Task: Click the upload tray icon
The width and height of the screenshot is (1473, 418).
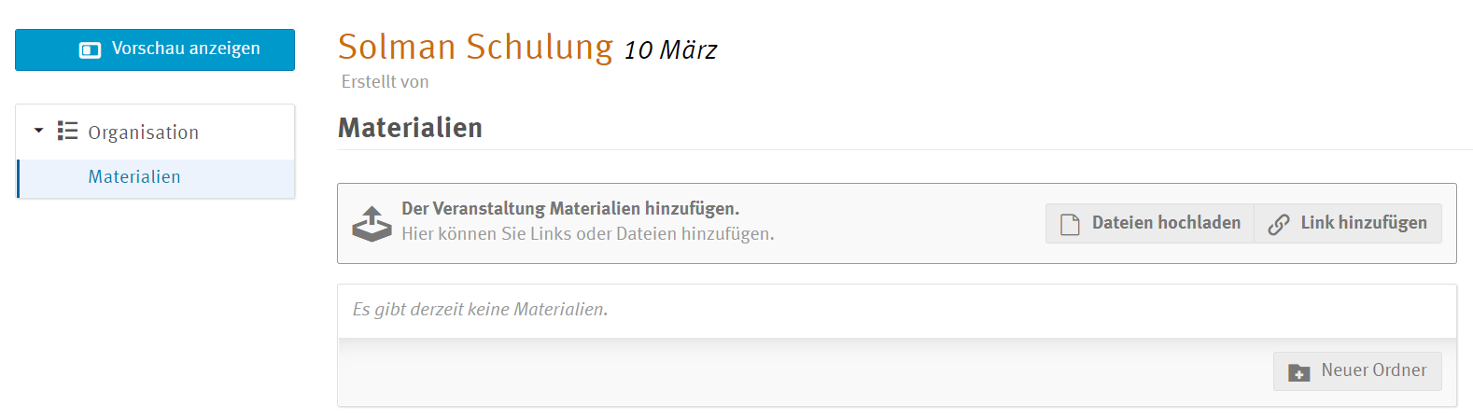Action: click(372, 223)
